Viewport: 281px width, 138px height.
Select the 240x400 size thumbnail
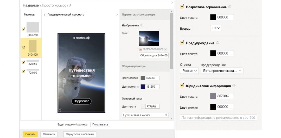[x=33, y=46]
